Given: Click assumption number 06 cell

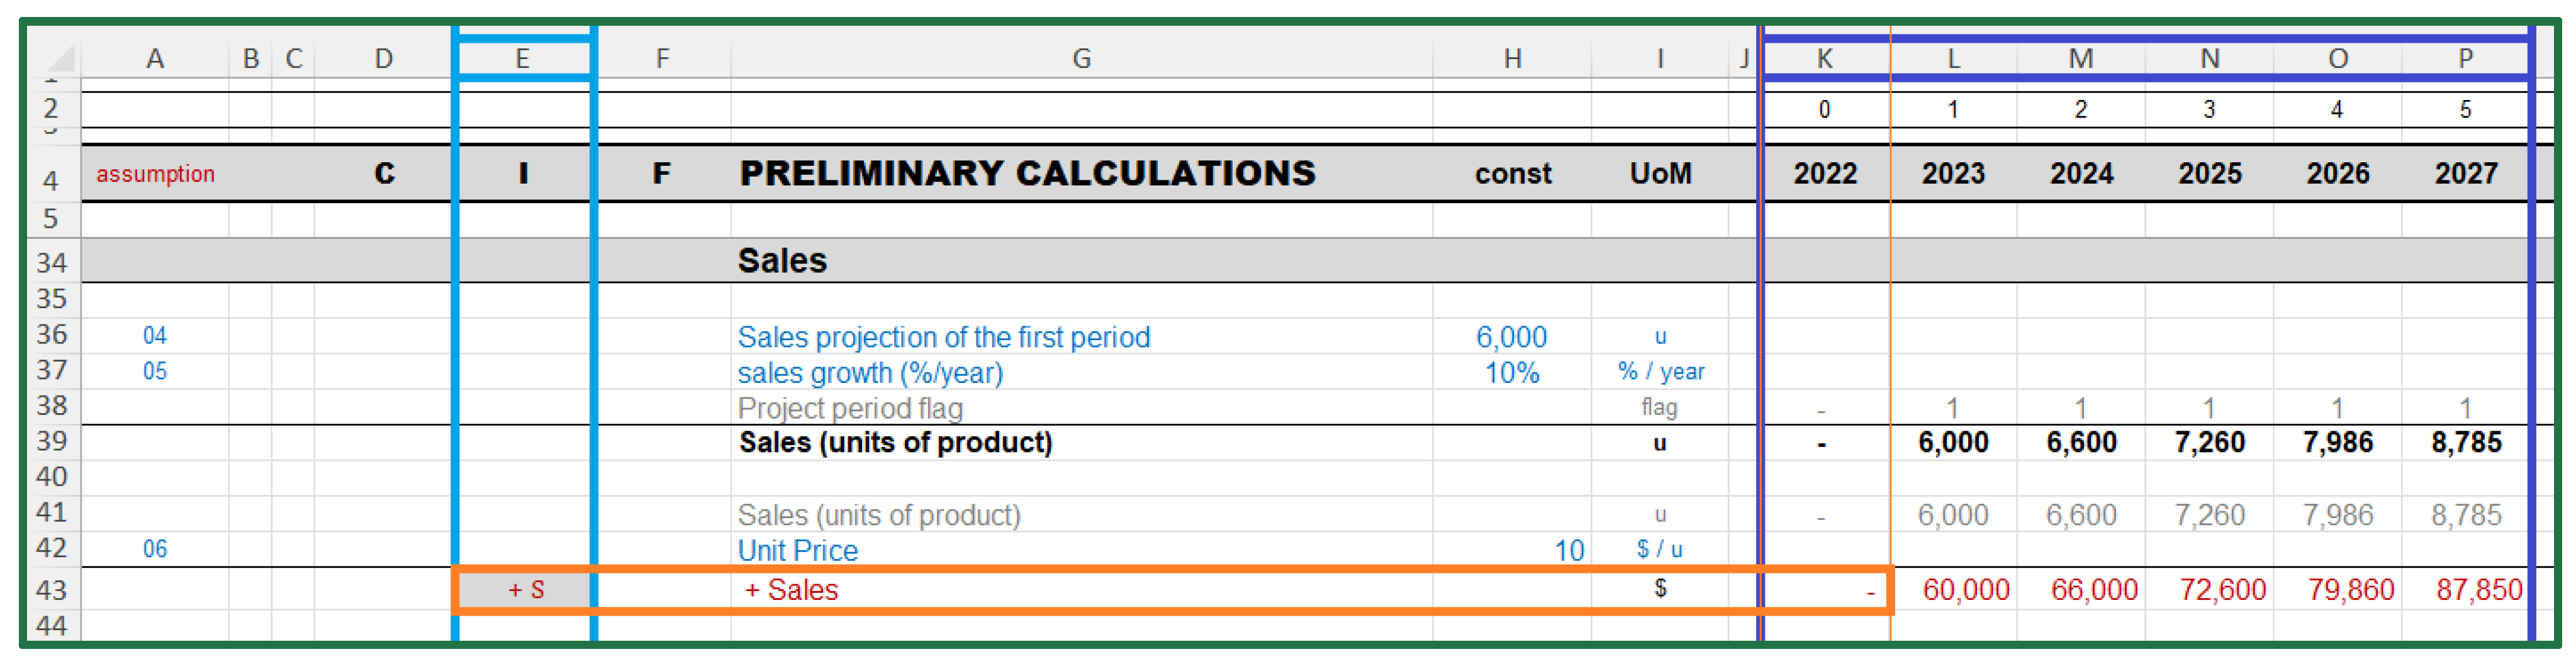Looking at the screenshot, I should click(x=155, y=550).
